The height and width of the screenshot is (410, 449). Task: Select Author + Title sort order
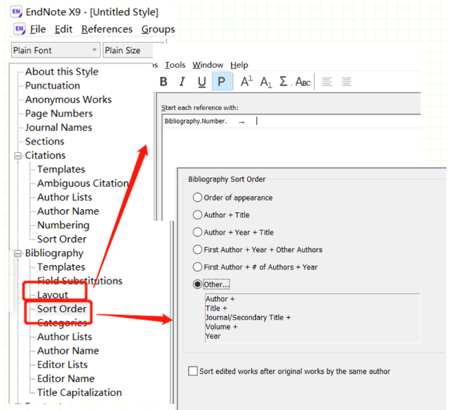[x=197, y=215]
